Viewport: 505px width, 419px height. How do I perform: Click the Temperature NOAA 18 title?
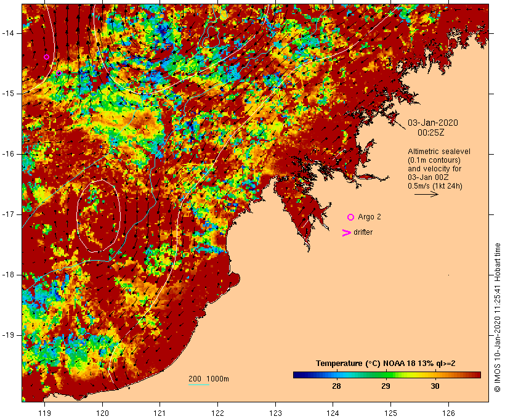(x=386, y=364)
